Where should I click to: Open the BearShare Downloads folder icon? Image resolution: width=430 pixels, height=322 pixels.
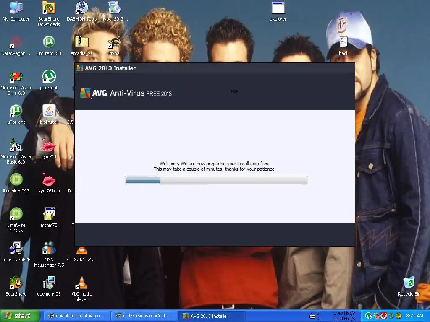(x=49, y=14)
